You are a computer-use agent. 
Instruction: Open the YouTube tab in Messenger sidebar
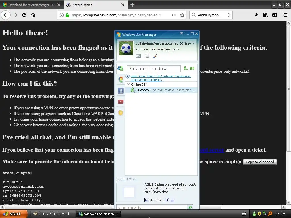[x=120, y=102]
